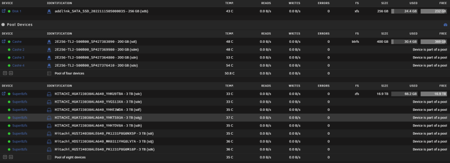Click disk icon for addlink SATA SSD
Image resolution: width=450 pixels, height=163 pixels.
(49, 11)
